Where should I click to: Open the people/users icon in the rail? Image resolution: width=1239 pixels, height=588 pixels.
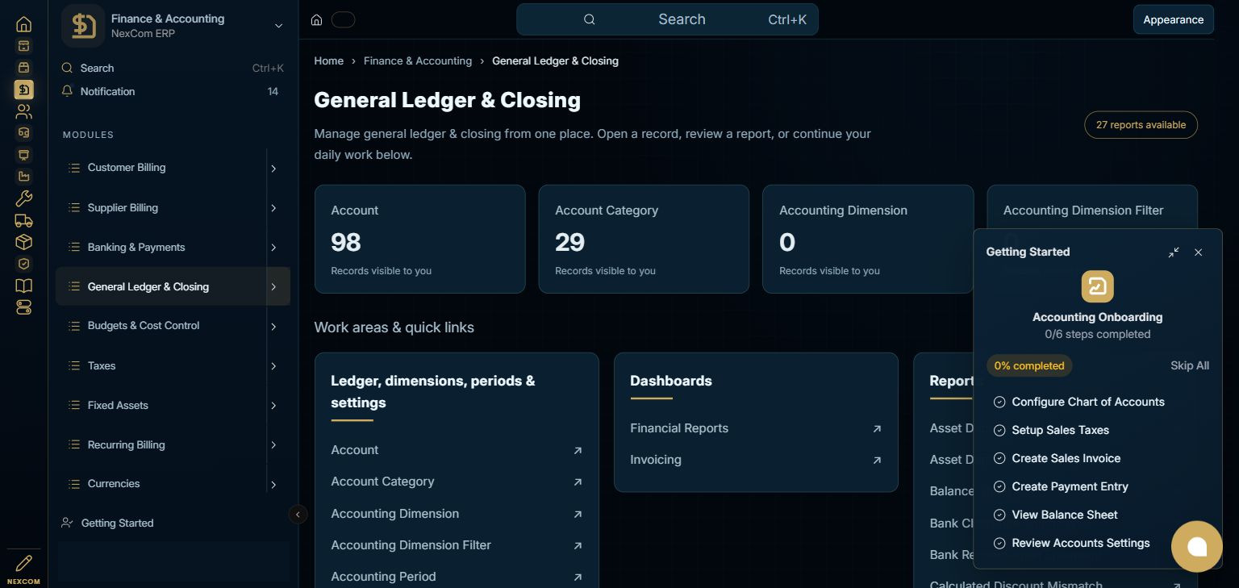[23, 111]
